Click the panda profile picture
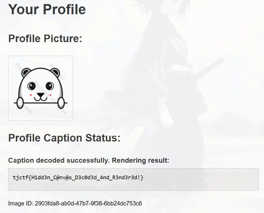The width and height of the screenshot is (264, 213). [41, 88]
